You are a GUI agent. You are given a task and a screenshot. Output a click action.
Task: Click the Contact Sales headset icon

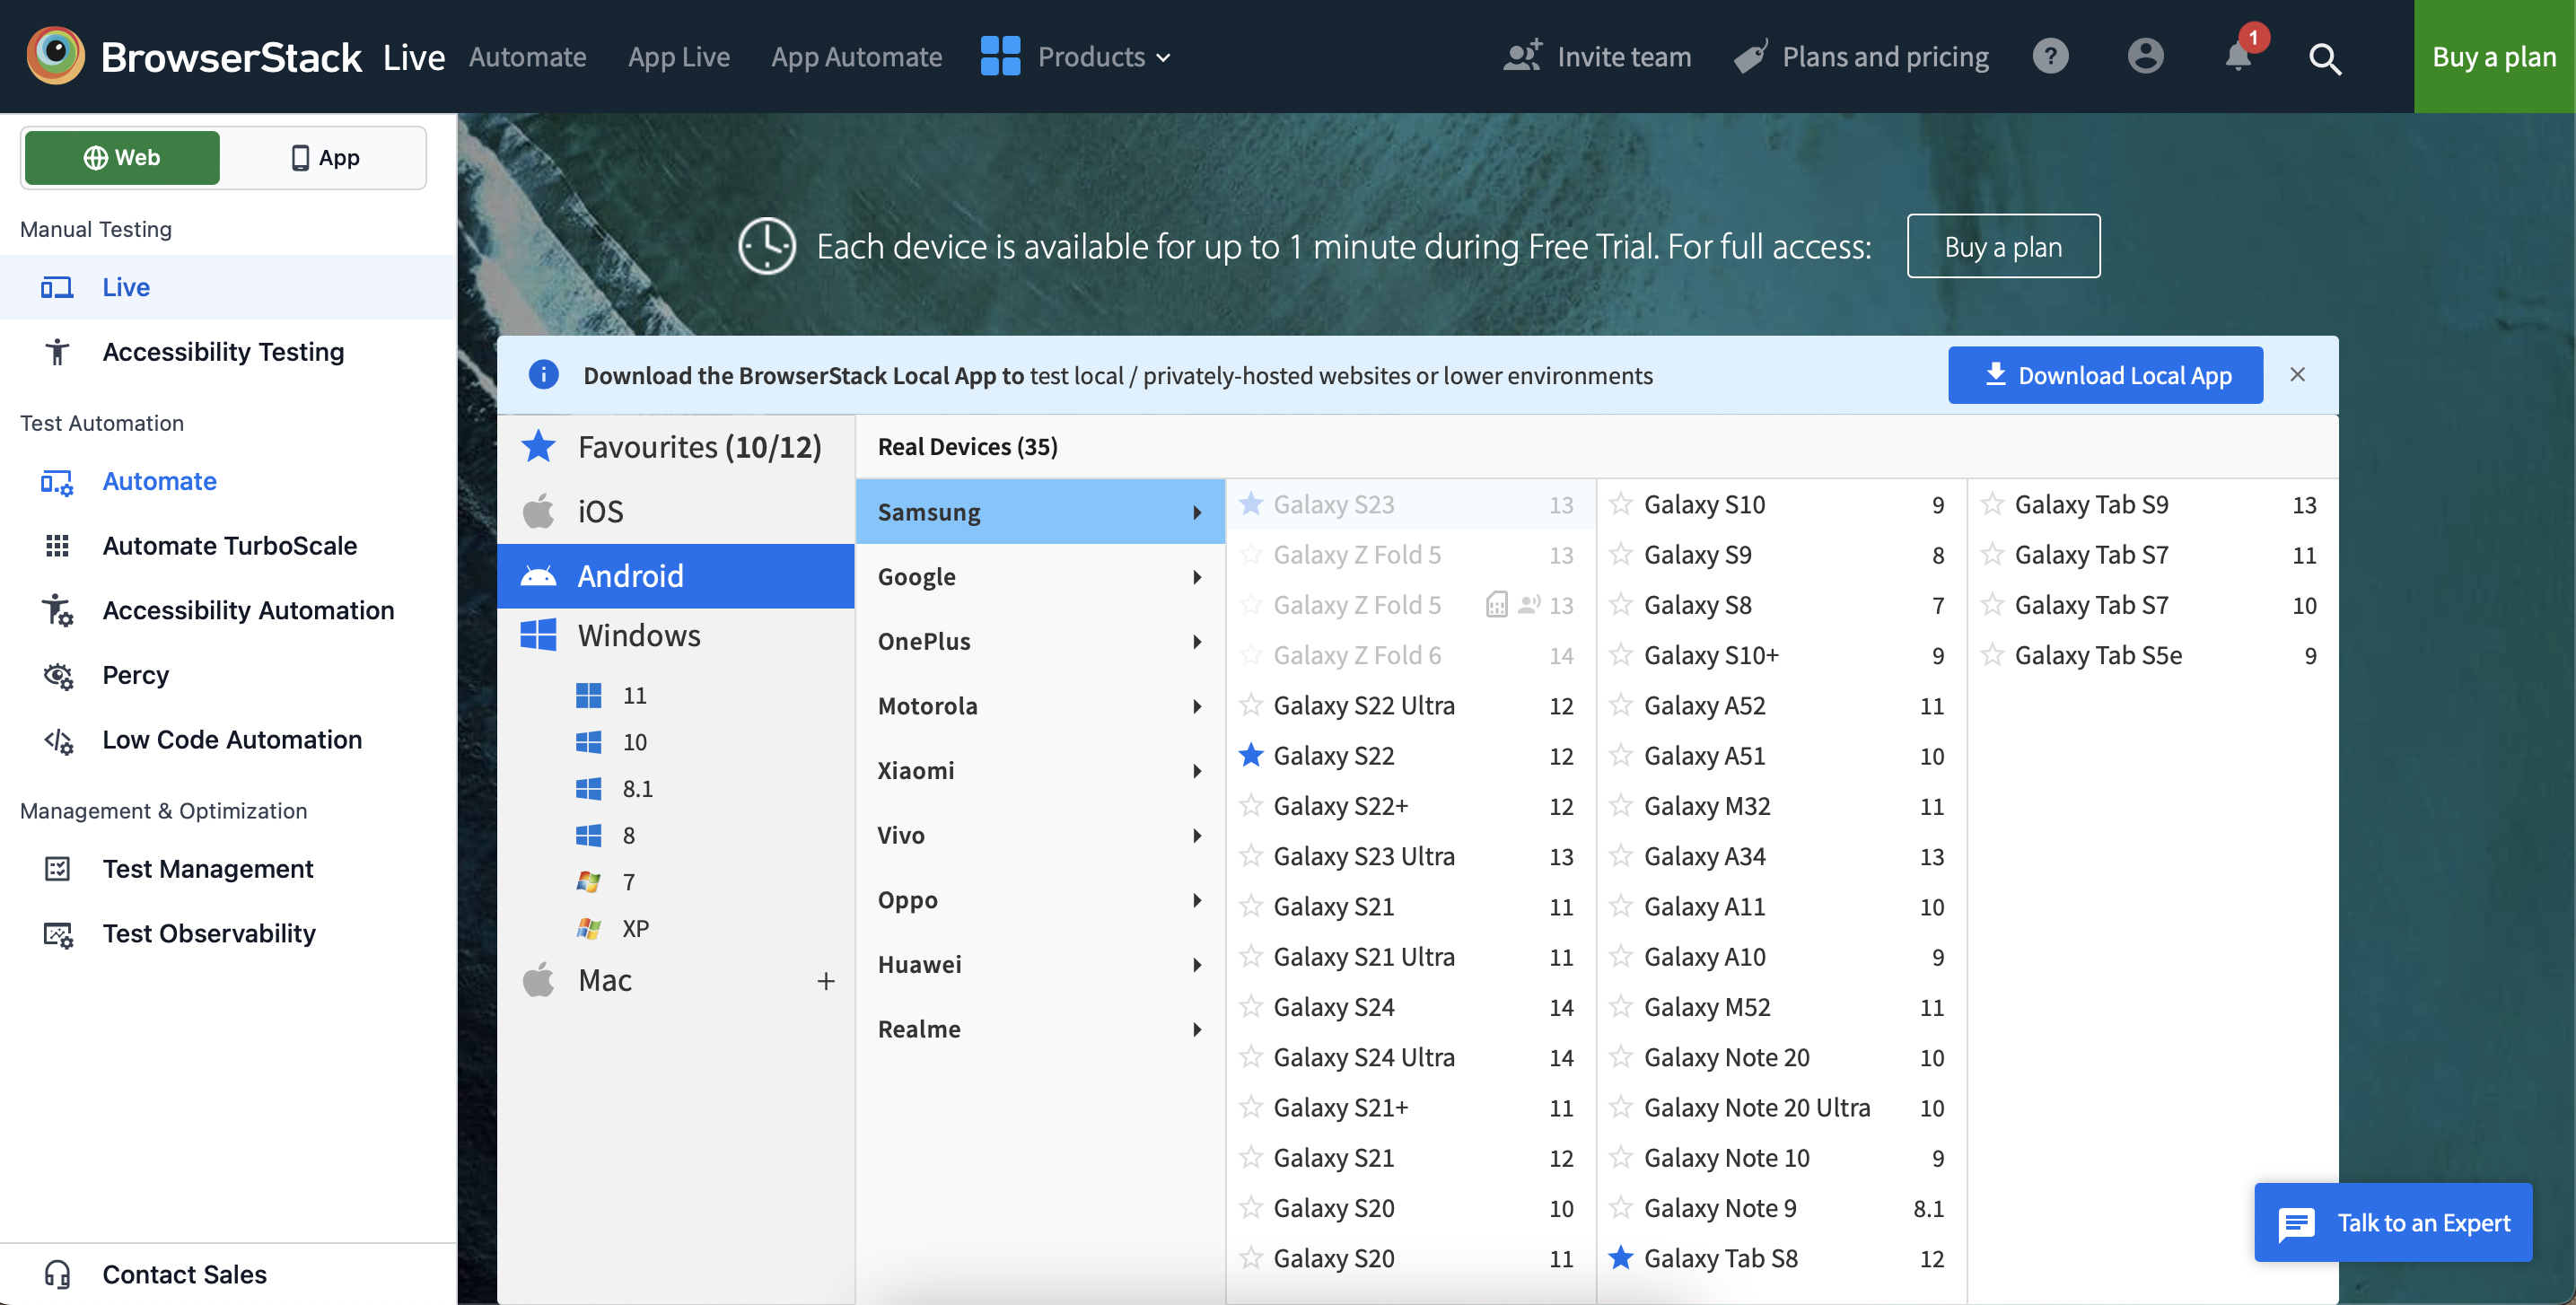tap(58, 1274)
